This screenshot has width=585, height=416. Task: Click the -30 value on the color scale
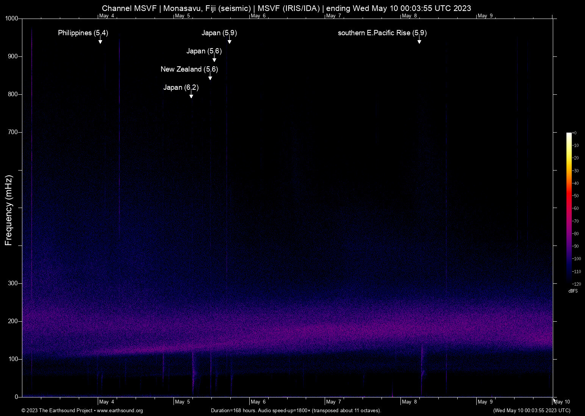tap(576, 171)
